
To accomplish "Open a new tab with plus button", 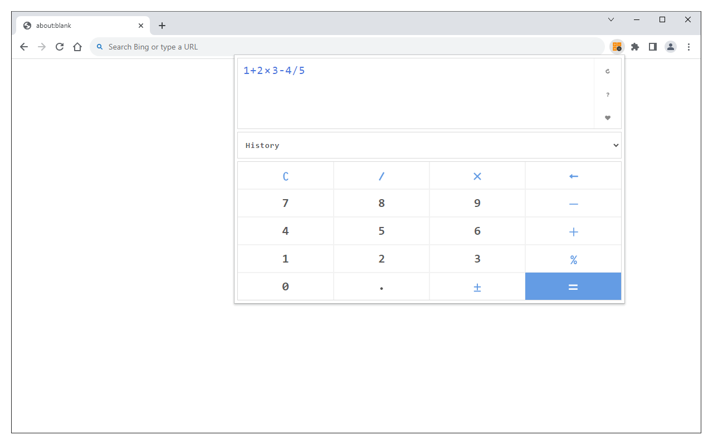I will (162, 26).
